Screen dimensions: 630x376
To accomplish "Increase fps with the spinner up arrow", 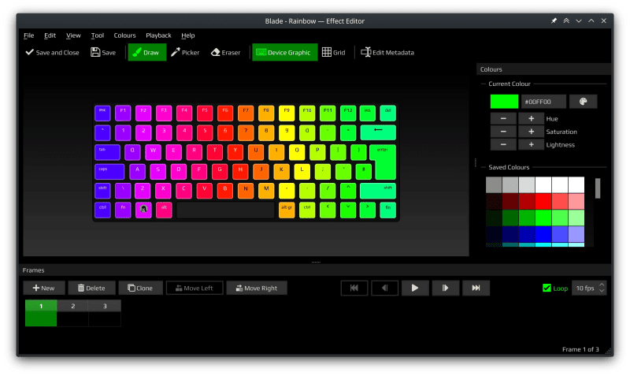I will (602, 285).
